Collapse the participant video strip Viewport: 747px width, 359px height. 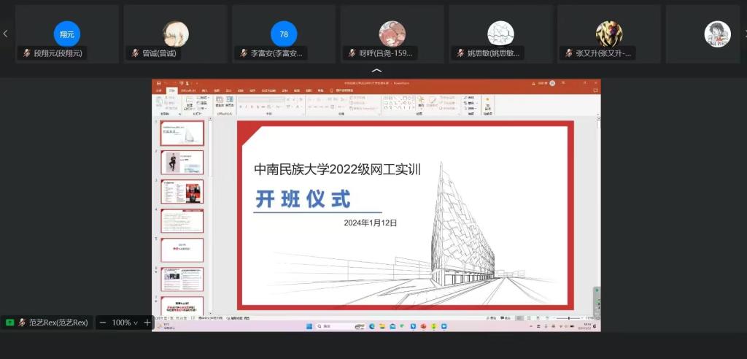click(x=376, y=71)
